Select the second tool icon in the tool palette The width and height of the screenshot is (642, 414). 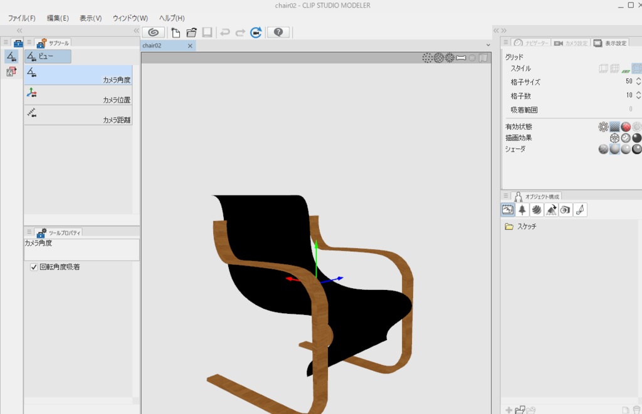pyautogui.click(x=11, y=72)
